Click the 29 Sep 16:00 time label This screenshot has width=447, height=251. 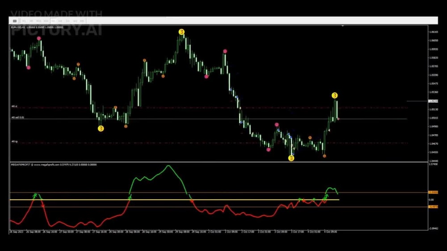coord(199,232)
